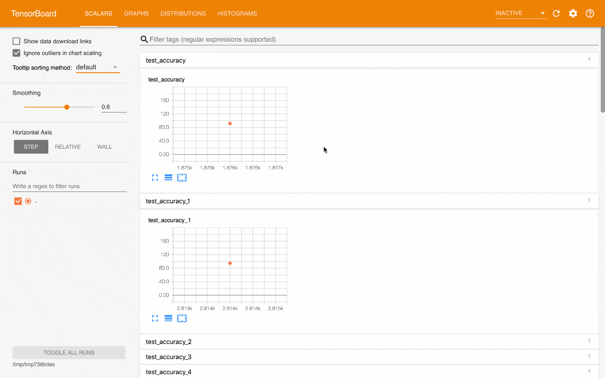Open the INACTIVE dashboards dropdown
The image size is (605, 378).
[520, 13]
